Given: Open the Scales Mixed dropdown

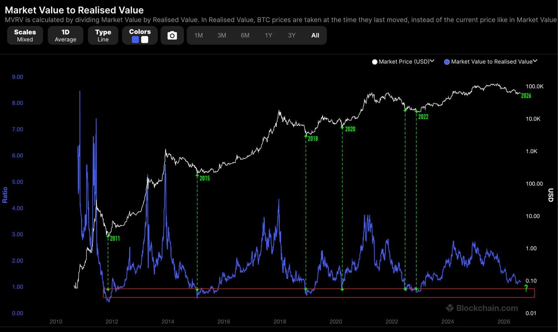Looking at the screenshot, I should [25, 35].
